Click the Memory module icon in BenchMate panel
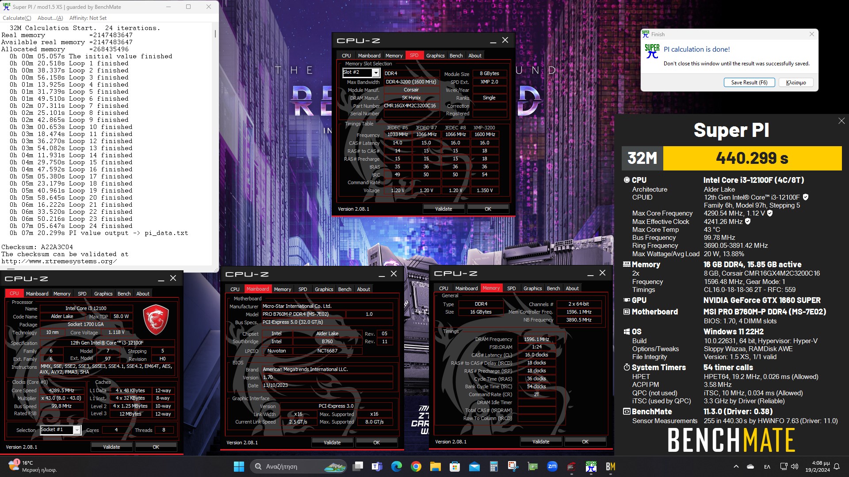Screen dimensions: 849x477 tap(627, 264)
